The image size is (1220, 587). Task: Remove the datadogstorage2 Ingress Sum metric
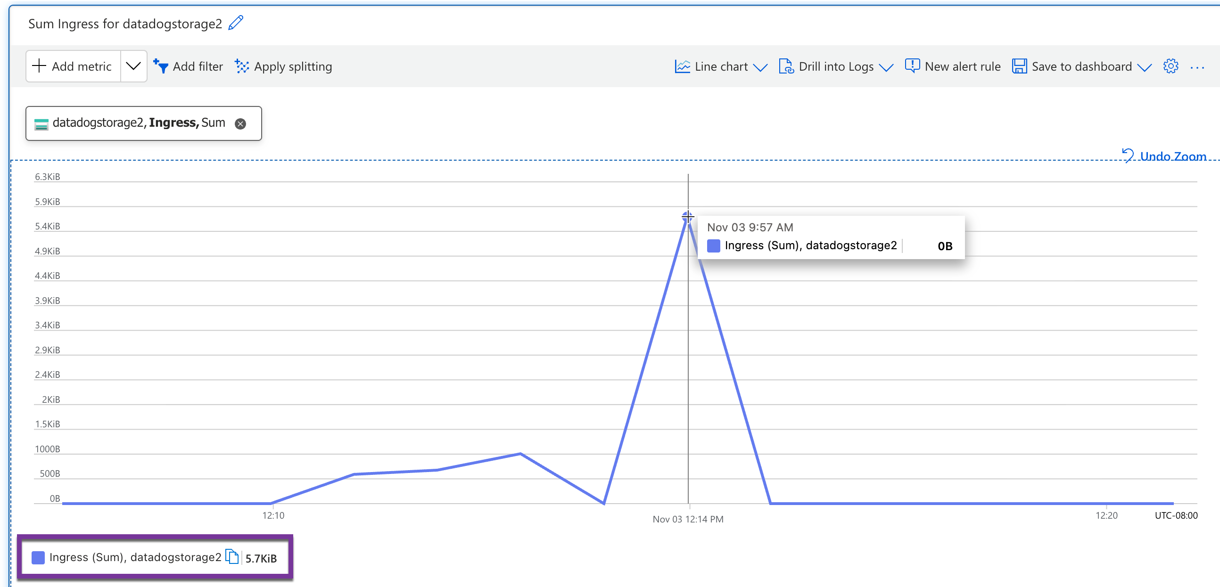click(240, 123)
